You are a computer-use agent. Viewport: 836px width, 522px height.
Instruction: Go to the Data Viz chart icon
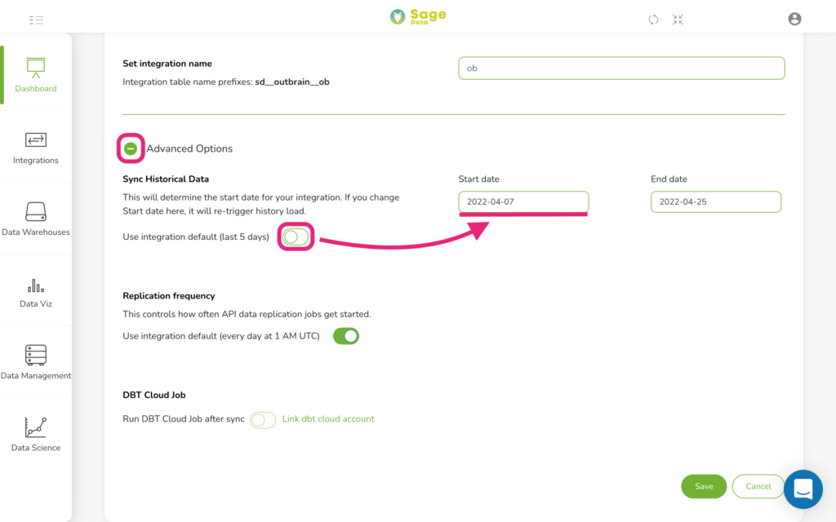click(x=36, y=285)
